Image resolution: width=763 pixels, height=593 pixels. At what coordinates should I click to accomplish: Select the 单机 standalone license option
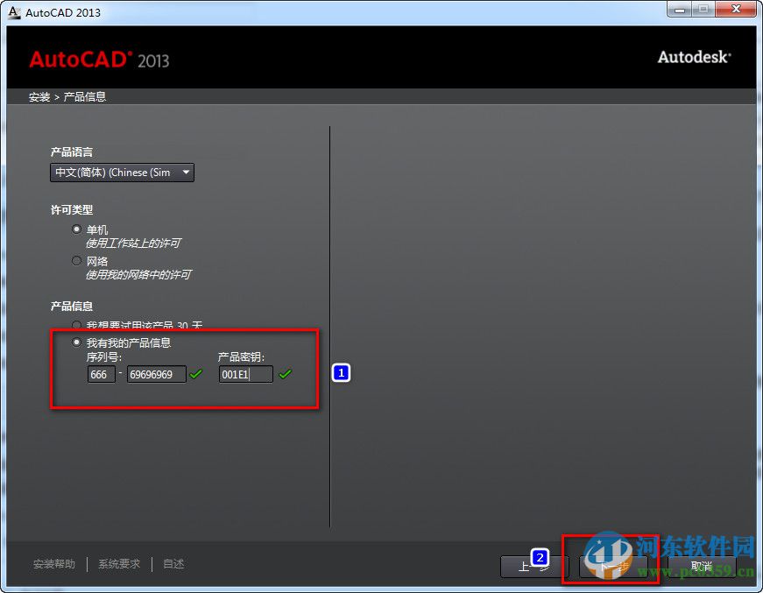coord(77,229)
